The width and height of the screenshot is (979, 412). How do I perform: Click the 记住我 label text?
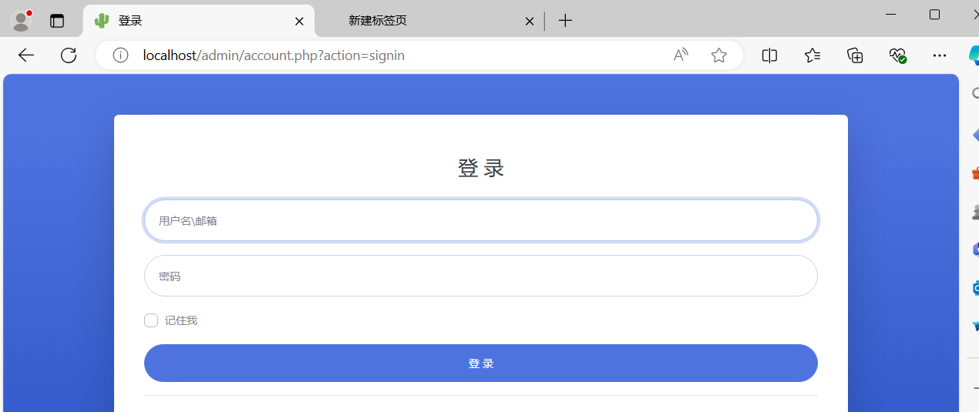[x=181, y=320]
